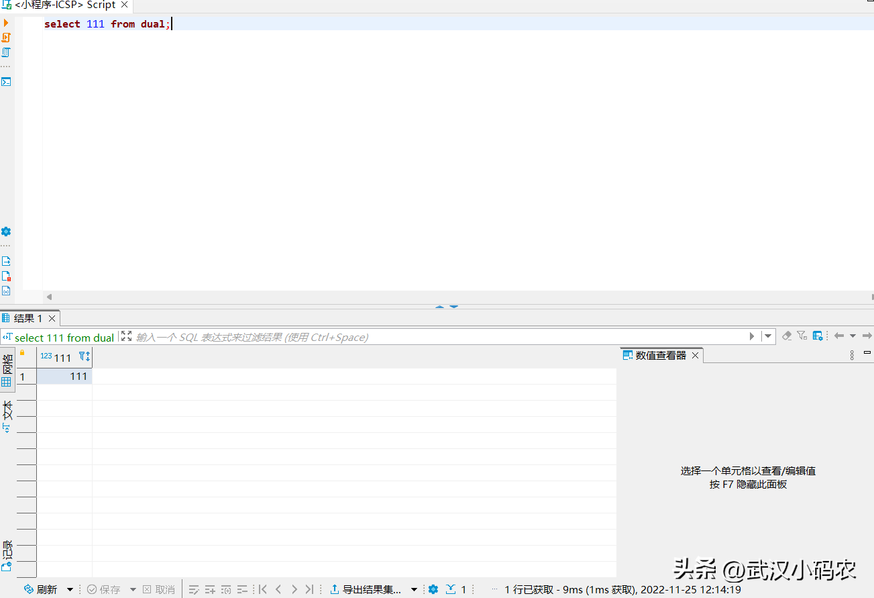Open the dropdown arrow next to 保存
Image resolution: width=874 pixels, height=598 pixels.
pyautogui.click(x=133, y=589)
